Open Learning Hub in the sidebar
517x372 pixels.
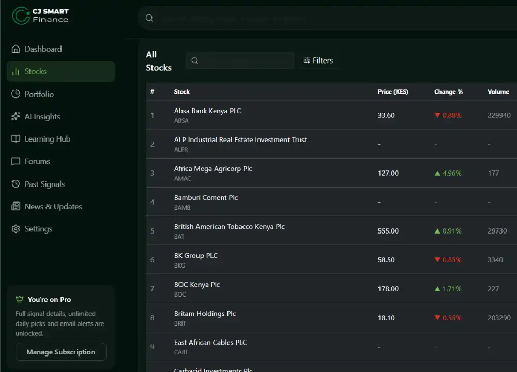tap(61, 138)
